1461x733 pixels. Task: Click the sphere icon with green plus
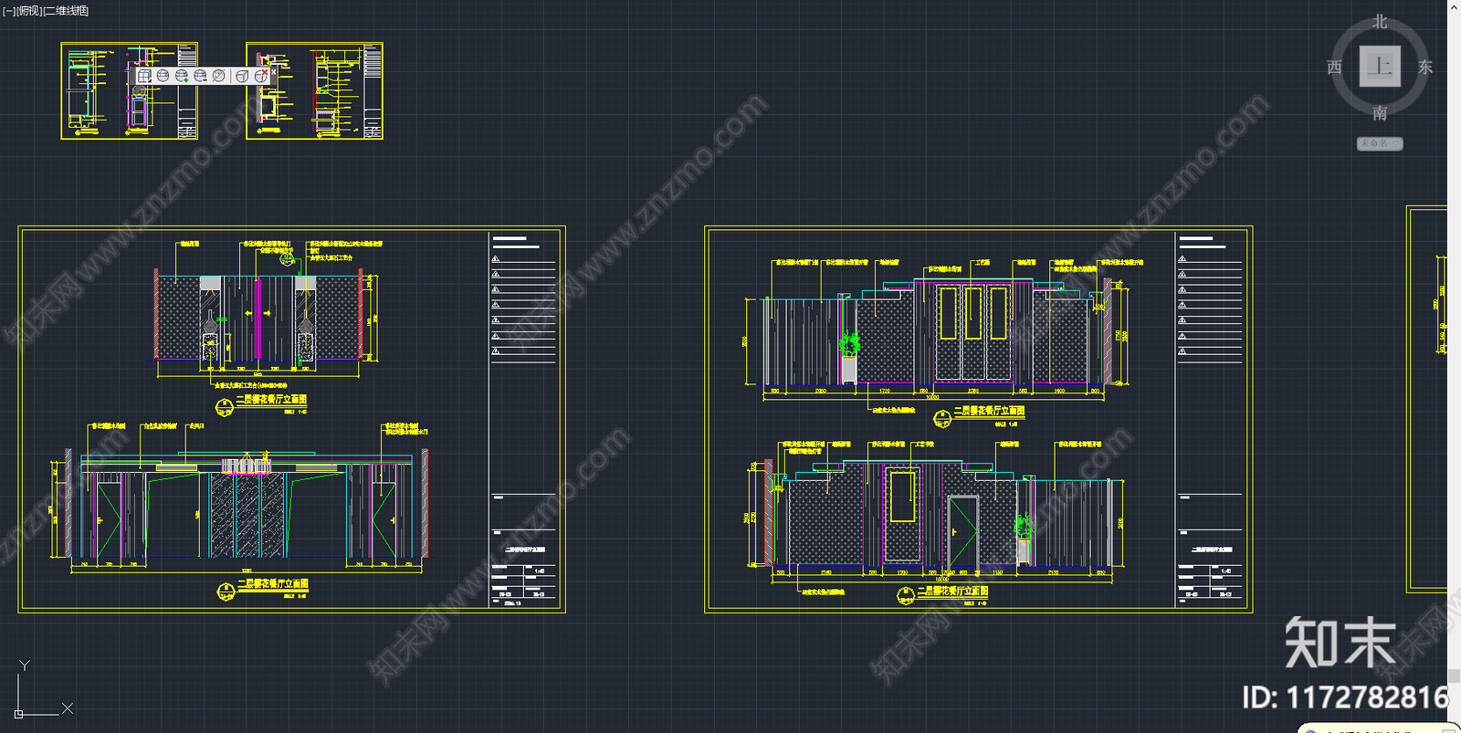pyautogui.click(x=182, y=76)
